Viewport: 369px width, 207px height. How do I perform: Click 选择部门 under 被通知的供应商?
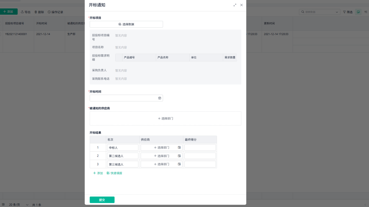point(165,118)
